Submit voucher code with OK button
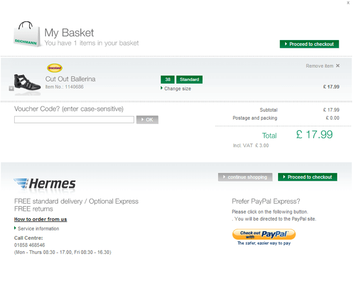The height and width of the screenshot is (285, 354). point(147,120)
